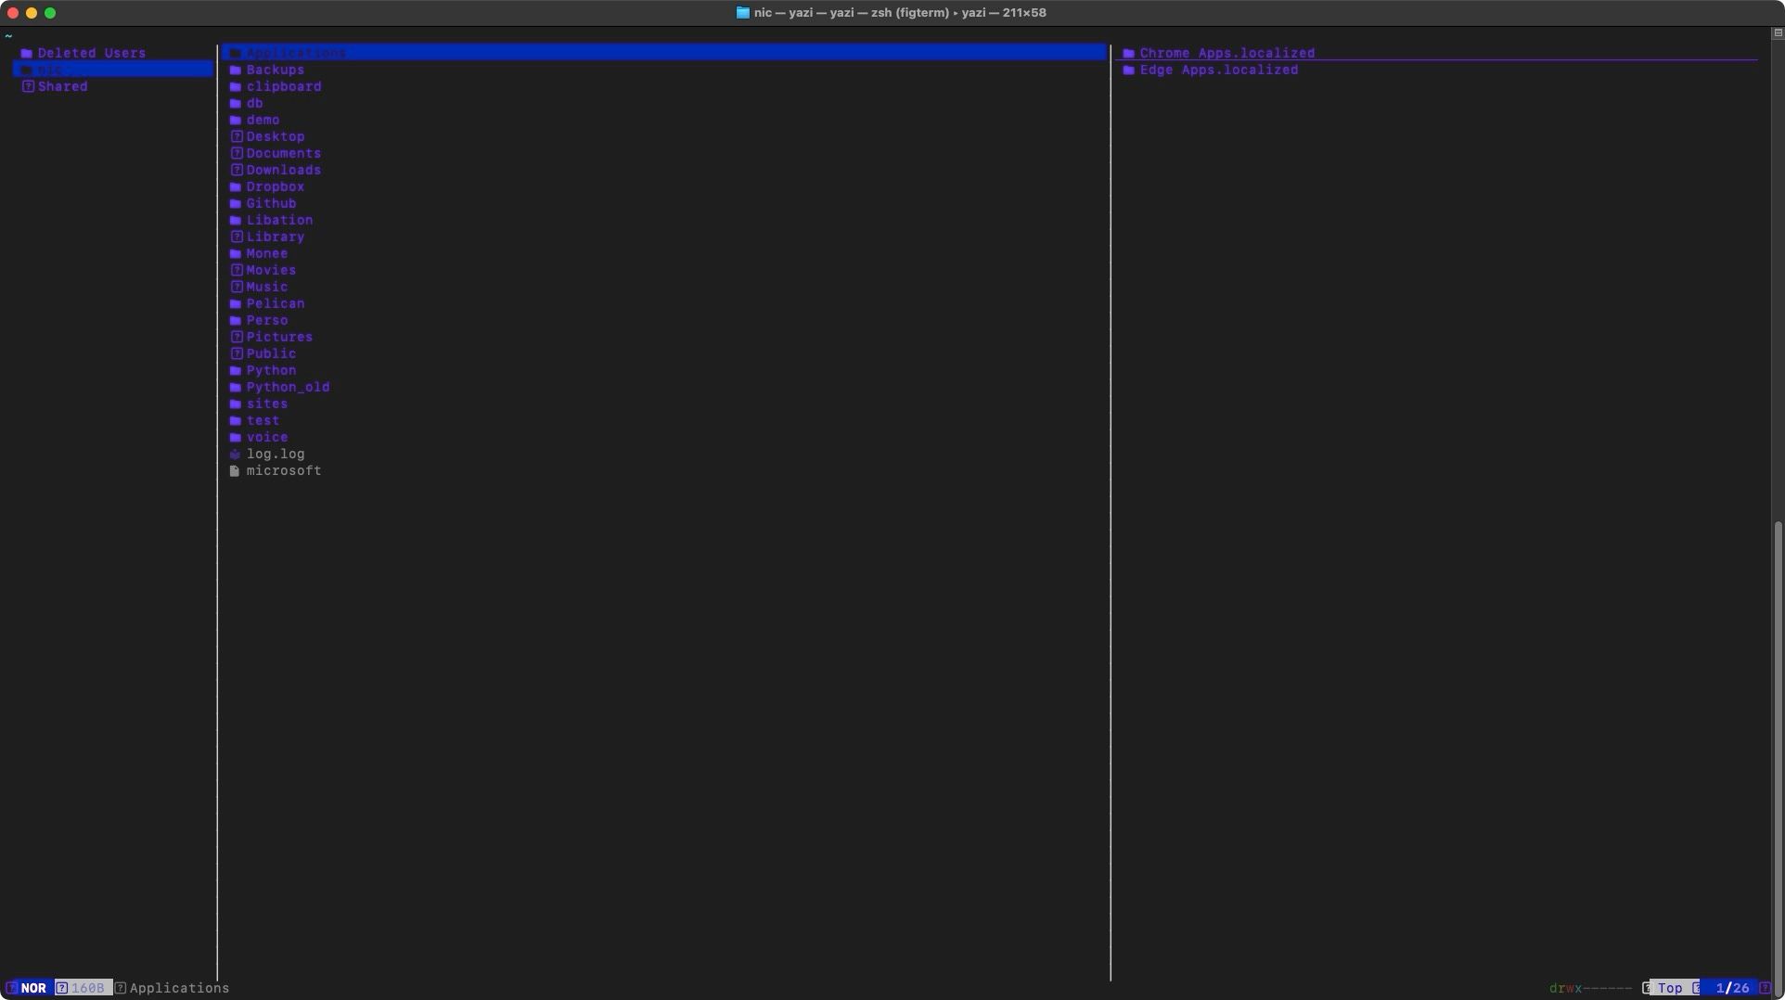Image resolution: width=1785 pixels, height=1000 pixels.
Task: Click the folder icon next to db
Action: (236, 104)
